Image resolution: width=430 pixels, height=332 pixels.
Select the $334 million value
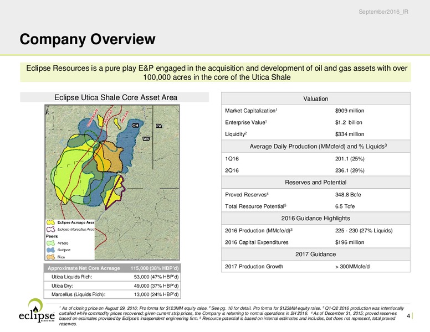coord(350,134)
